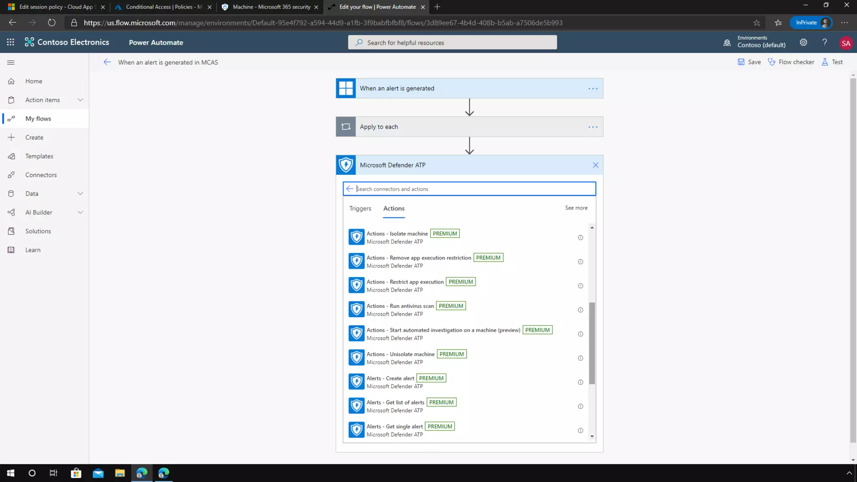Open the Environments Contoso (default) picker
Viewport: 857px width, 482px height.
point(755,42)
